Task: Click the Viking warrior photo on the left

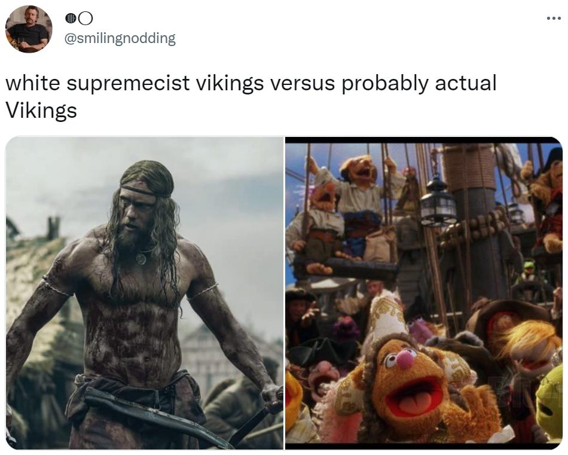Action: tap(143, 293)
